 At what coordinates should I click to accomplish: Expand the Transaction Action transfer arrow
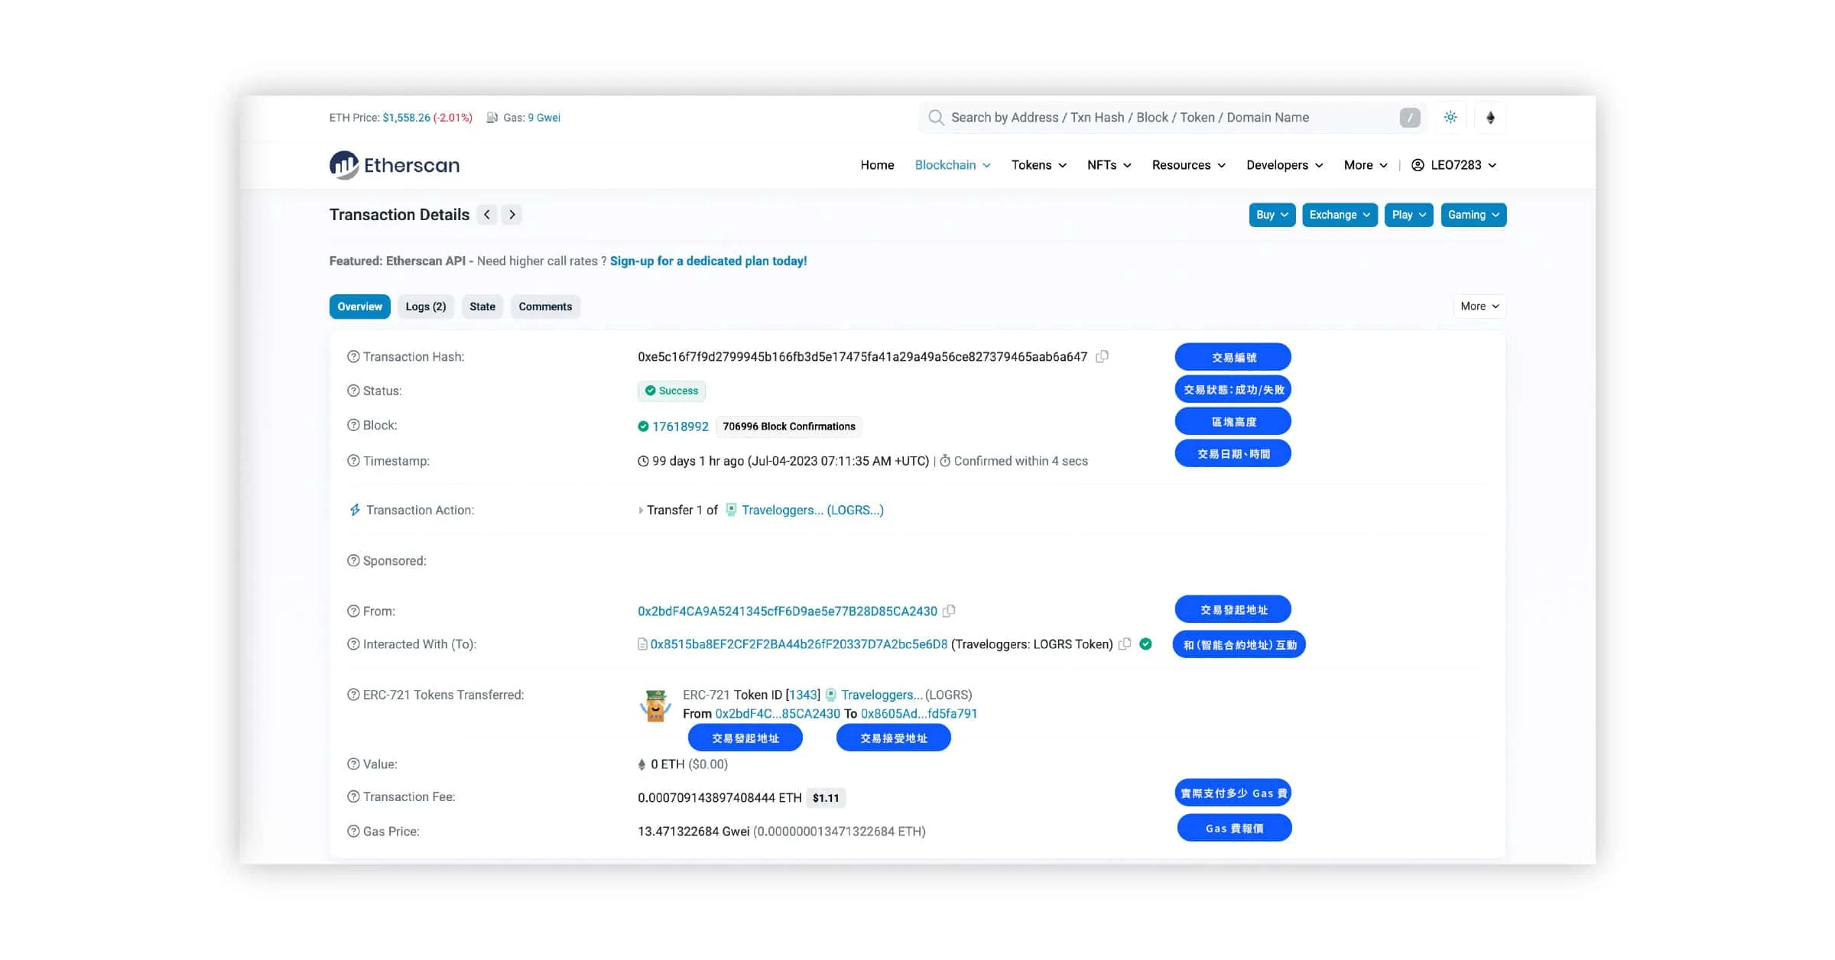click(641, 511)
